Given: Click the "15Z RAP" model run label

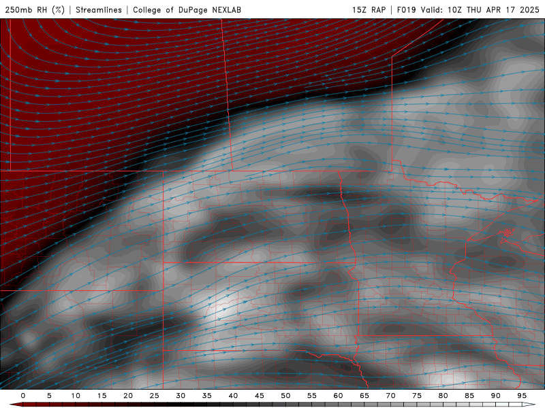Looking at the screenshot, I should click(369, 10).
